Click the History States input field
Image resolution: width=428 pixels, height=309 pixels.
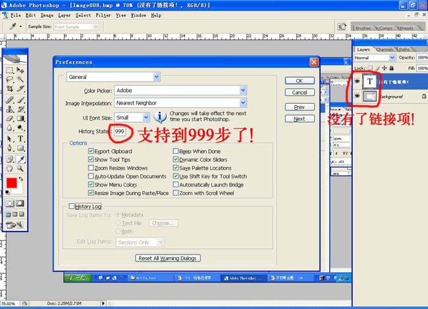pos(120,131)
